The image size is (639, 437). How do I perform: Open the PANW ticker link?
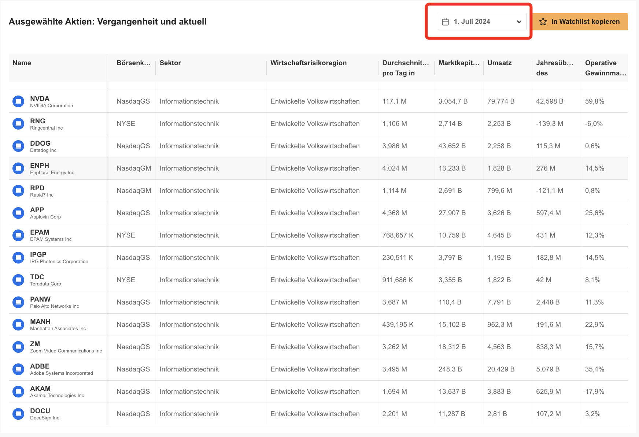40,299
